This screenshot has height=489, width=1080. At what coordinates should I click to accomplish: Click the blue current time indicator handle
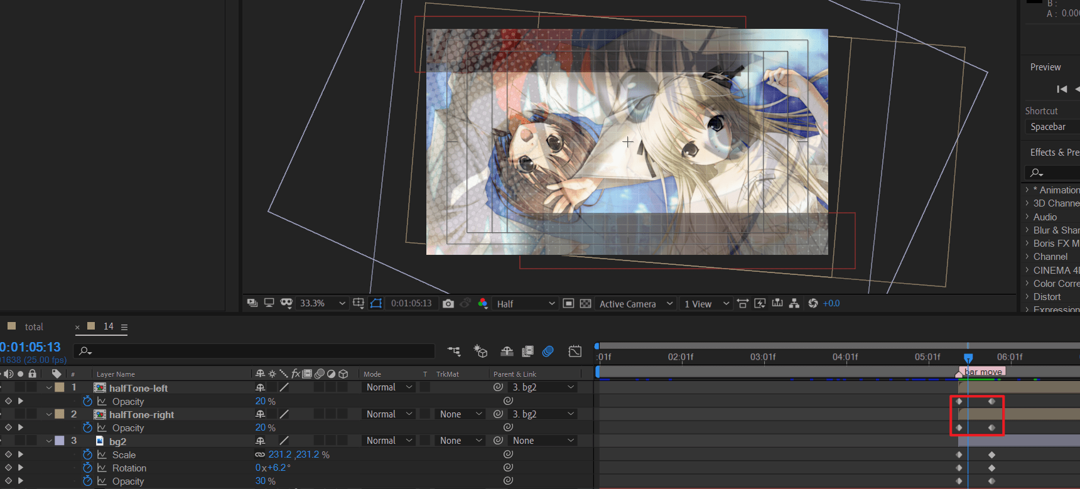pyautogui.click(x=968, y=357)
